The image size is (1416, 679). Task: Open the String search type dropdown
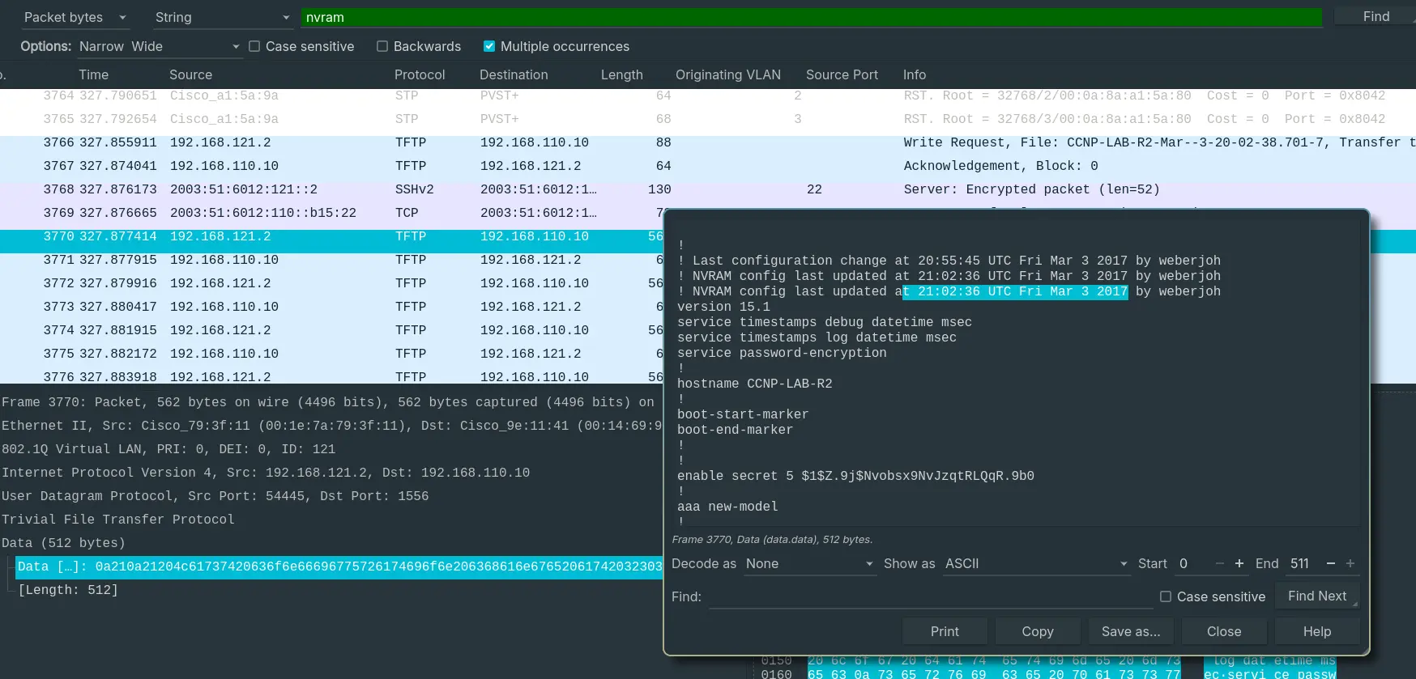click(221, 17)
